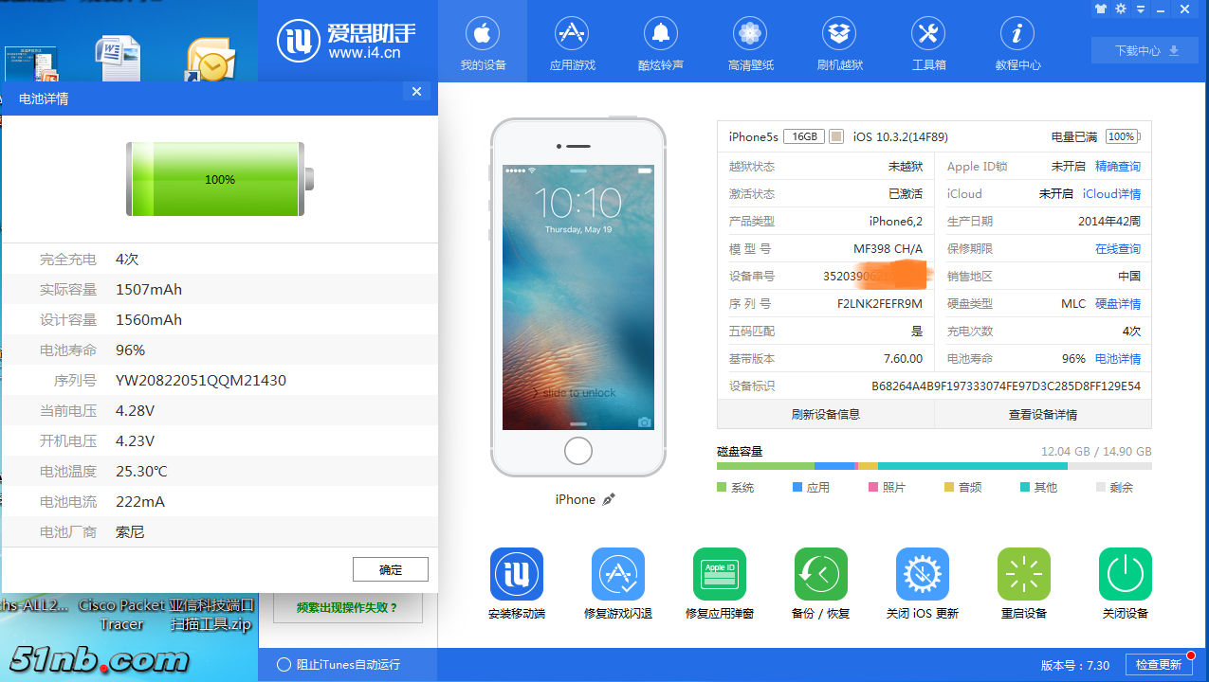
Task: Open 在线查询 warranty link
Action: coord(1118,248)
